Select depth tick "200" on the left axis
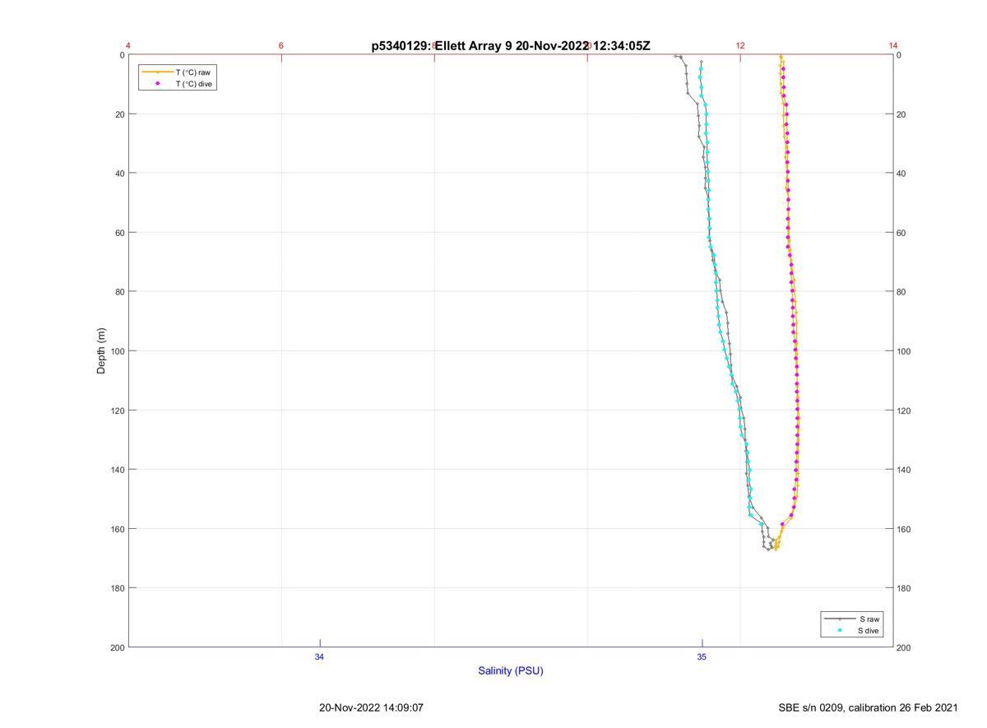This screenshot has width=987, height=728. tap(117, 647)
